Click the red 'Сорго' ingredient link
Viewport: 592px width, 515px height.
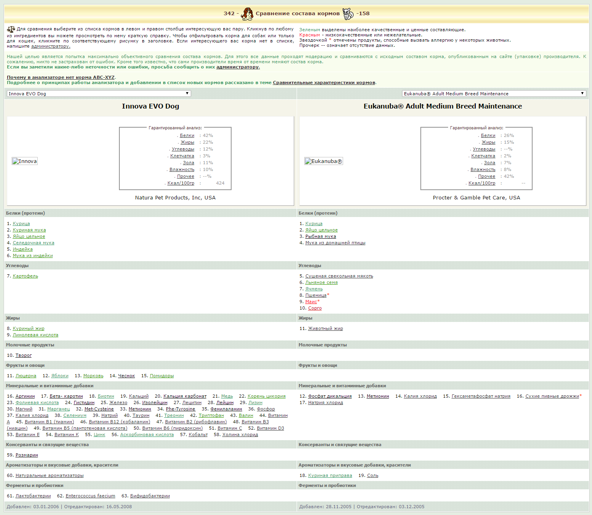click(x=315, y=308)
